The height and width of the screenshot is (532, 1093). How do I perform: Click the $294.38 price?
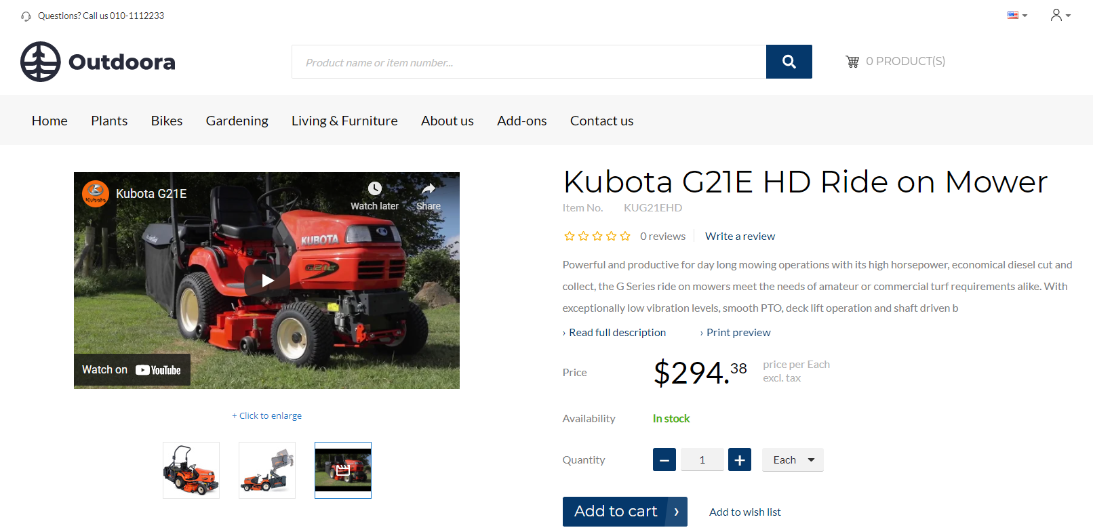click(x=700, y=373)
